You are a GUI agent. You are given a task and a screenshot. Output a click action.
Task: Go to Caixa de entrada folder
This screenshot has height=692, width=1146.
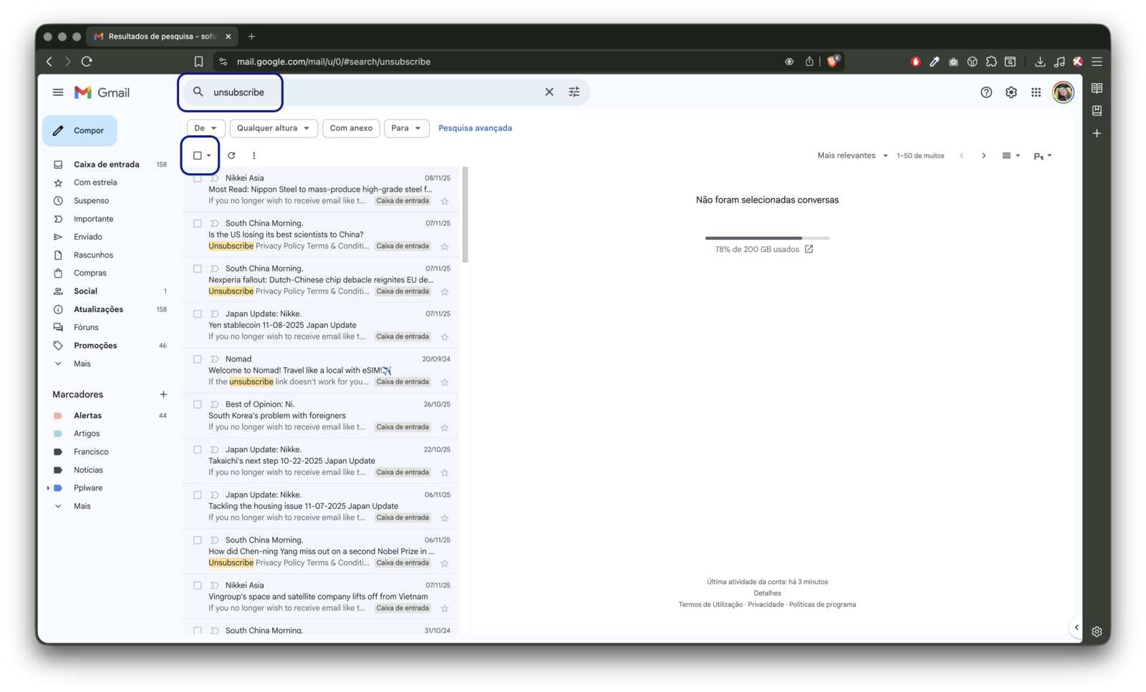coord(106,165)
